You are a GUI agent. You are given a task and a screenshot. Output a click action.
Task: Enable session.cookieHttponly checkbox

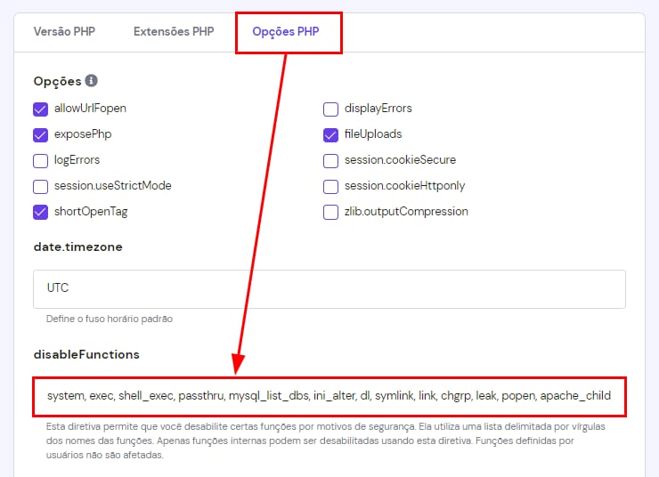tap(330, 187)
